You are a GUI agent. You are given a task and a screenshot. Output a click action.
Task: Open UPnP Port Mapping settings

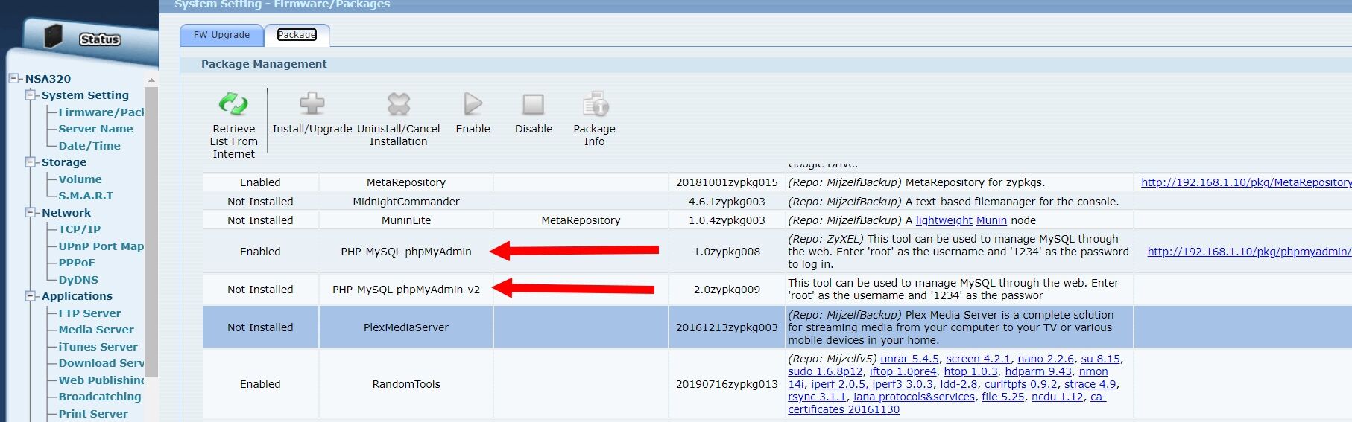[101, 246]
